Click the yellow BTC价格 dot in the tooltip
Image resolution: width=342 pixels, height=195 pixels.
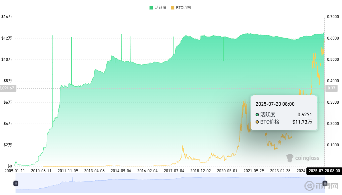coord(257,122)
